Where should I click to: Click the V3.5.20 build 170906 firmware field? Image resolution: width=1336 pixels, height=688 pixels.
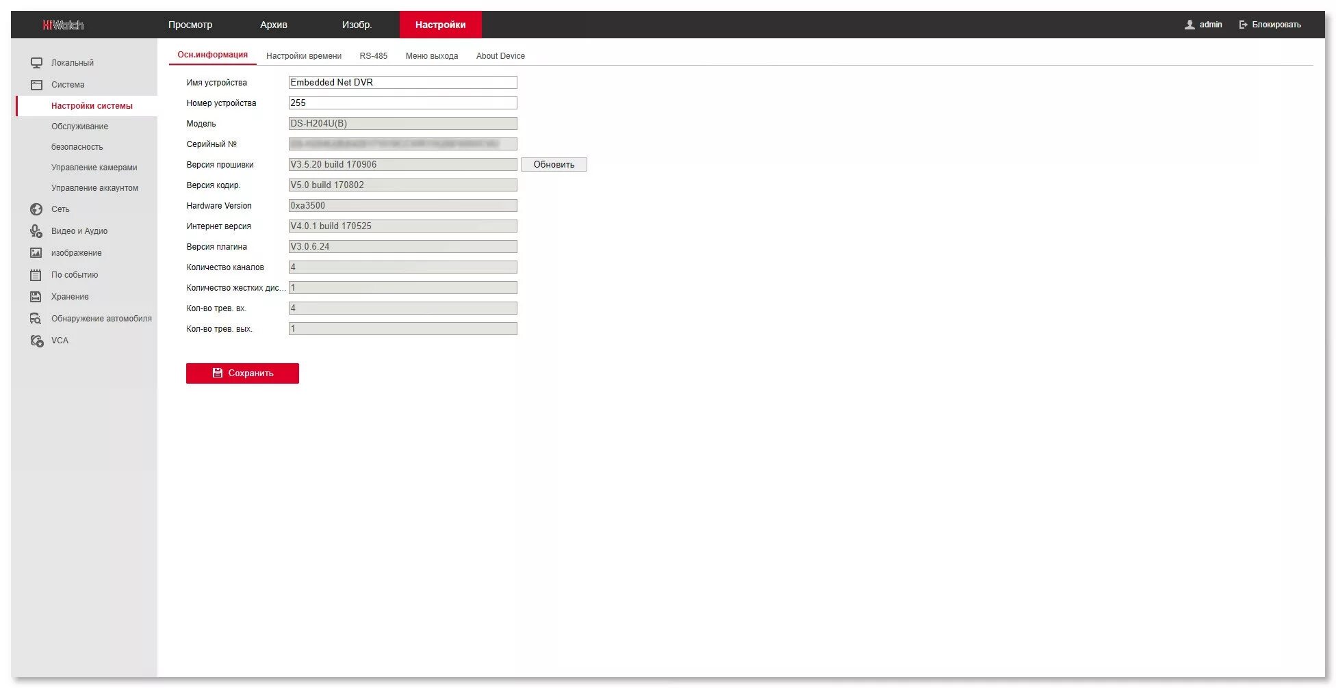pos(402,165)
